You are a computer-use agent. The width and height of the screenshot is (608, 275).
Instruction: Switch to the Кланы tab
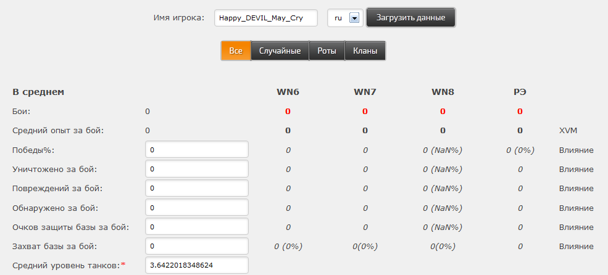(x=365, y=51)
